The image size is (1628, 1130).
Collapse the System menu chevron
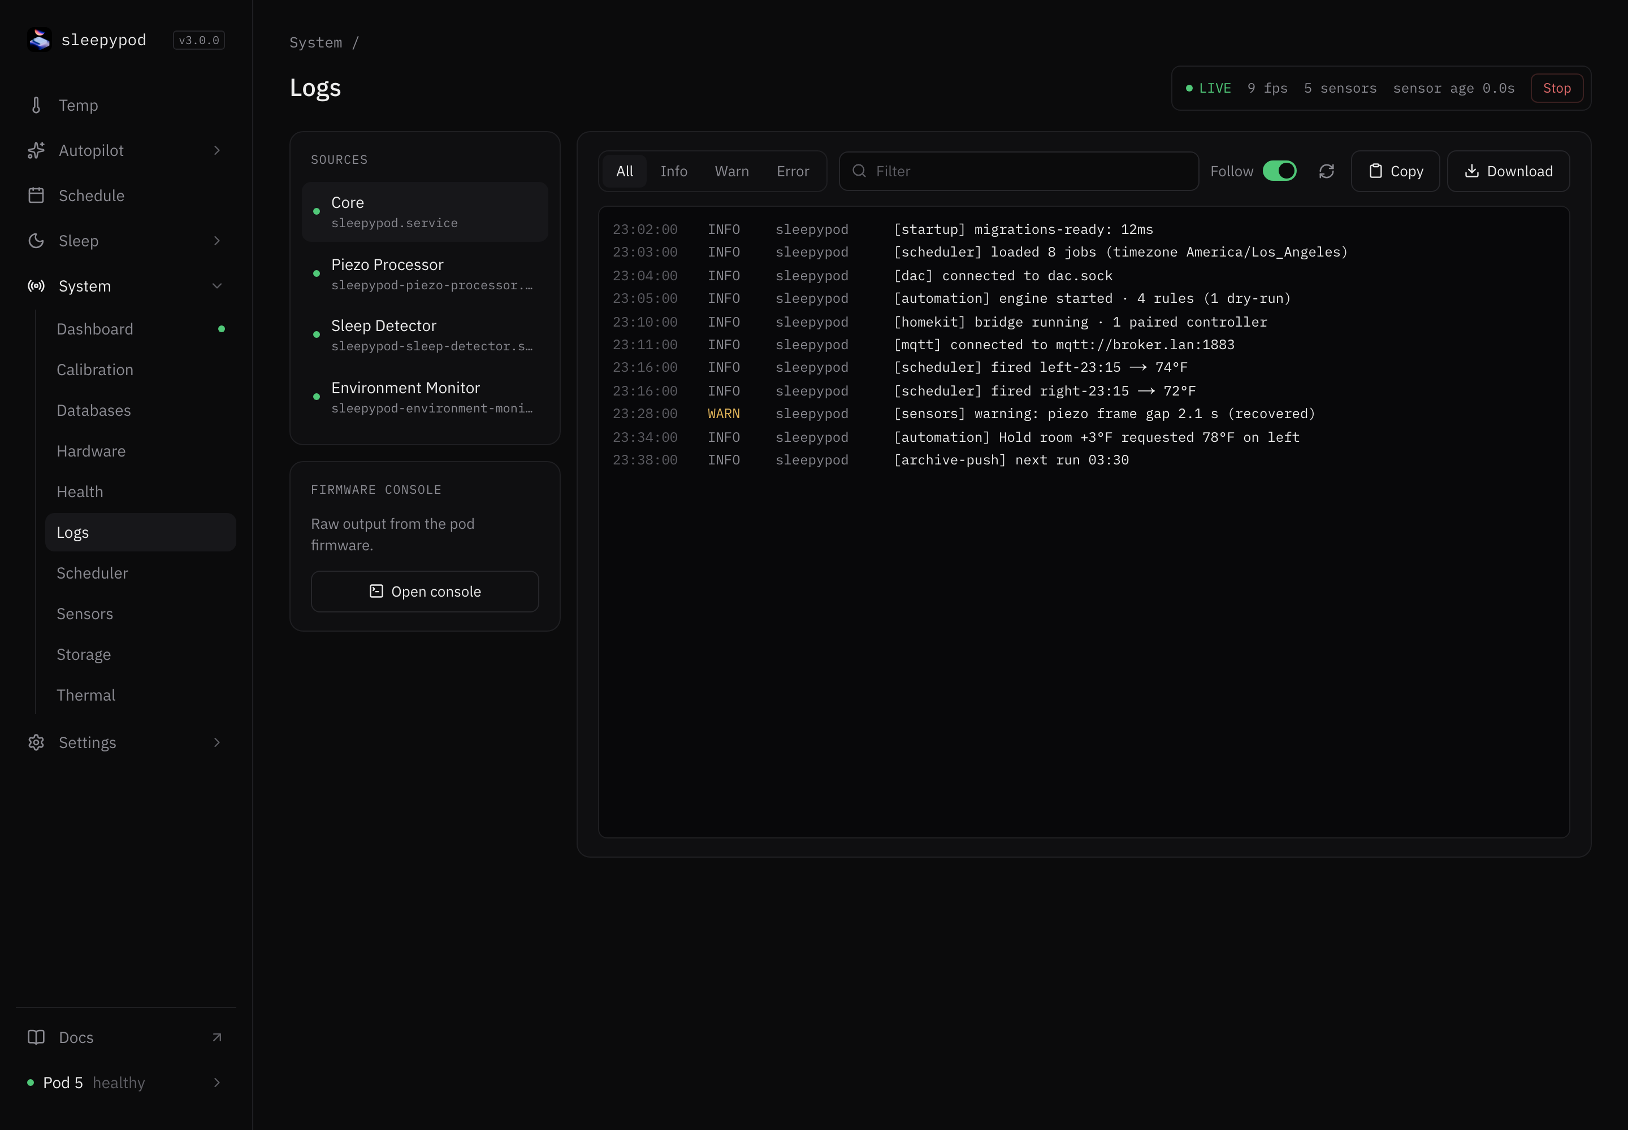pos(217,286)
